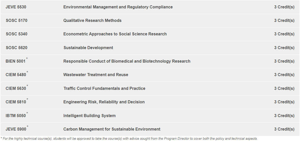300x141 pixels.
Task: Click the JEVE 5900 course code
Action: tap(16, 129)
